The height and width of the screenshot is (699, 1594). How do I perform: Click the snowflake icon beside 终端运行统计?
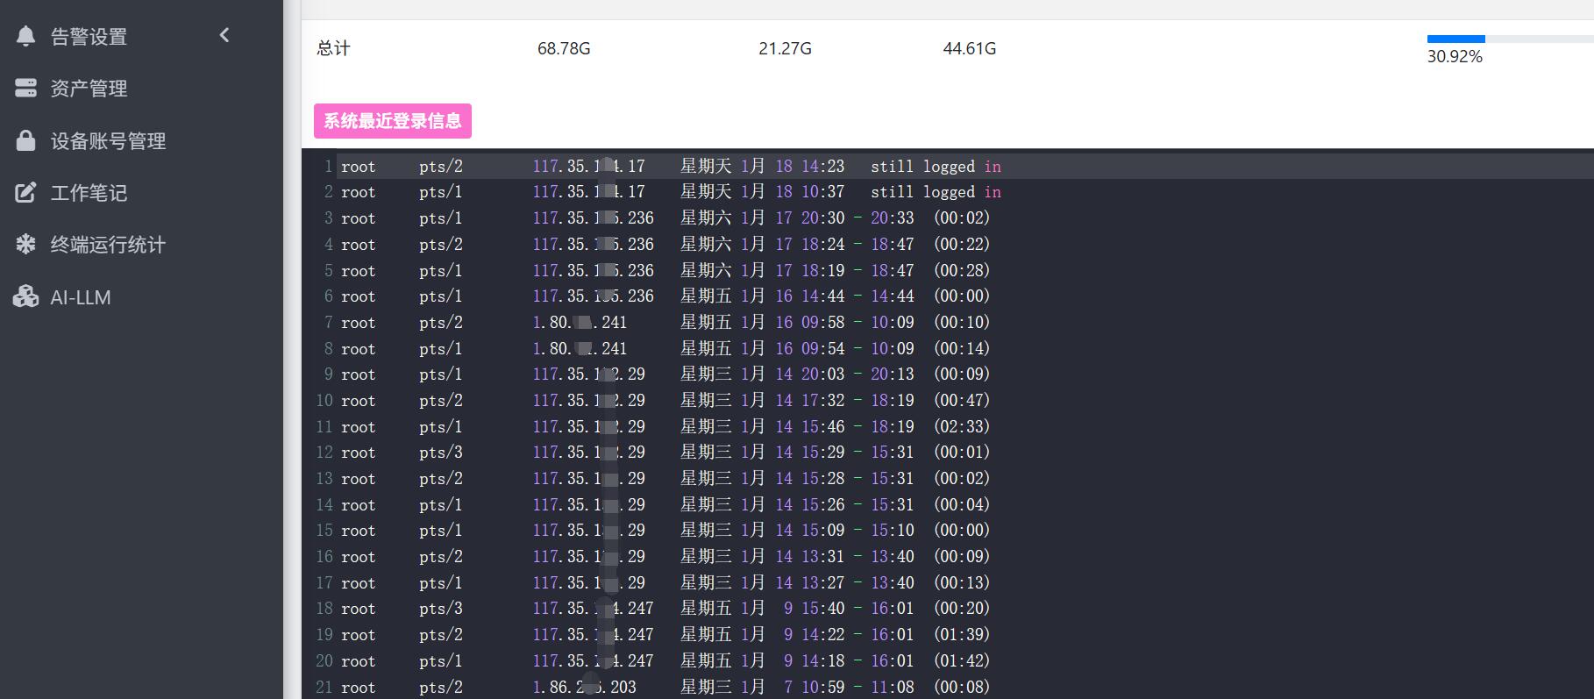click(x=26, y=244)
